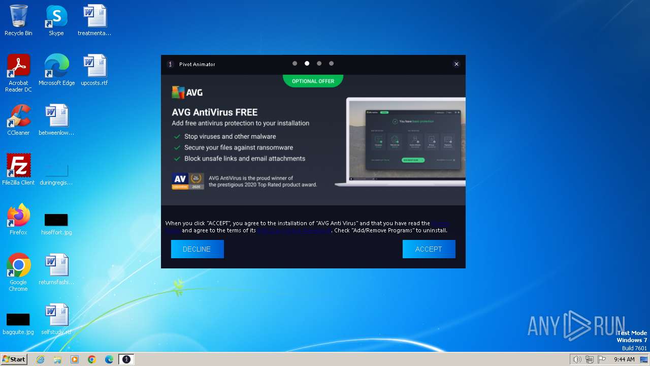The width and height of the screenshot is (650, 366).
Task: Launch Google Chrome desktop shortcut
Action: (x=18, y=272)
